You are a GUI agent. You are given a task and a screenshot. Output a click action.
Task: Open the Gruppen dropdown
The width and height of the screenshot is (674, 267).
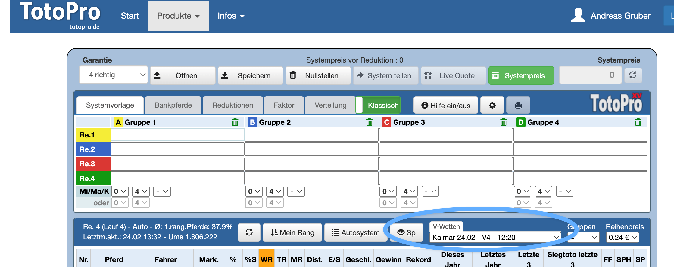[x=584, y=237]
